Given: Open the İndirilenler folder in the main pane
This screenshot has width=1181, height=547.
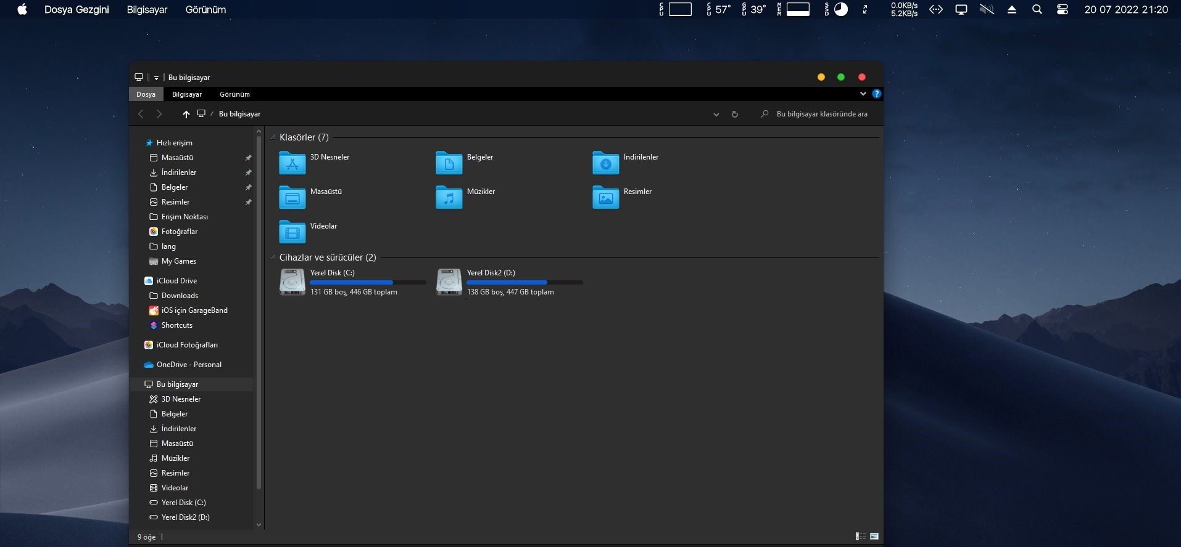Looking at the screenshot, I should [x=605, y=163].
